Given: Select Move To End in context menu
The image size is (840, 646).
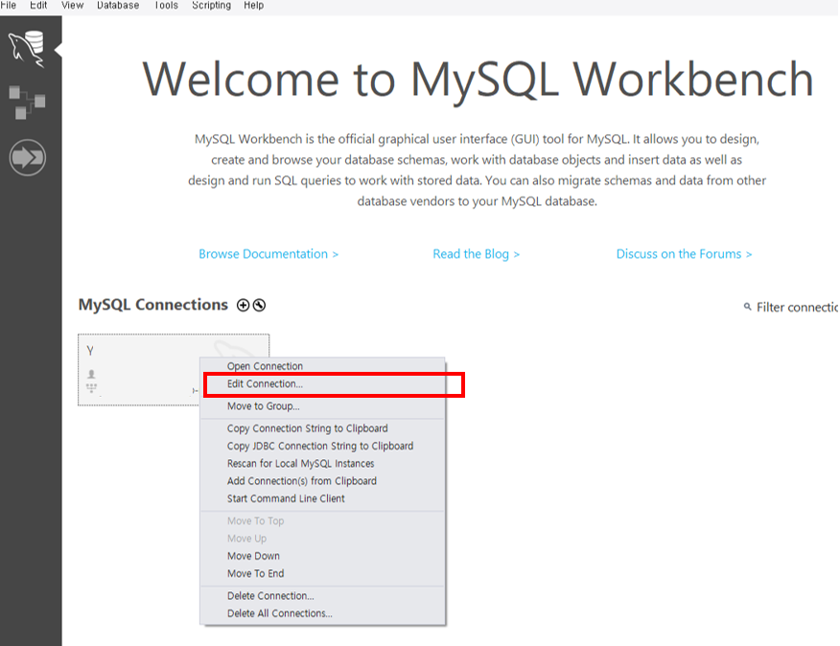Looking at the screenshot, I should [322, 574].
